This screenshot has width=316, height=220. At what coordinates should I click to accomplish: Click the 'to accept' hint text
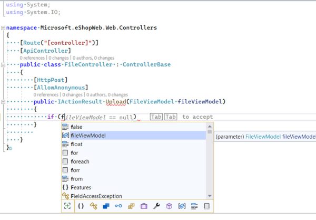tap(197, 117)
